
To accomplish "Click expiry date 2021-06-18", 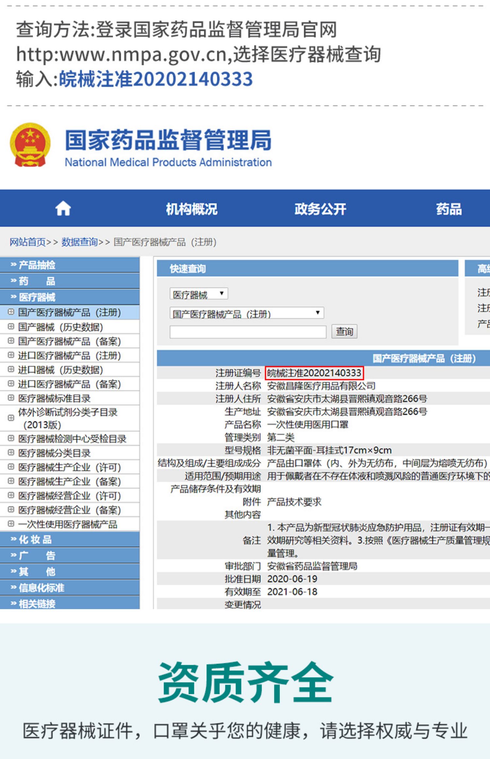I will tap(292, 592).
